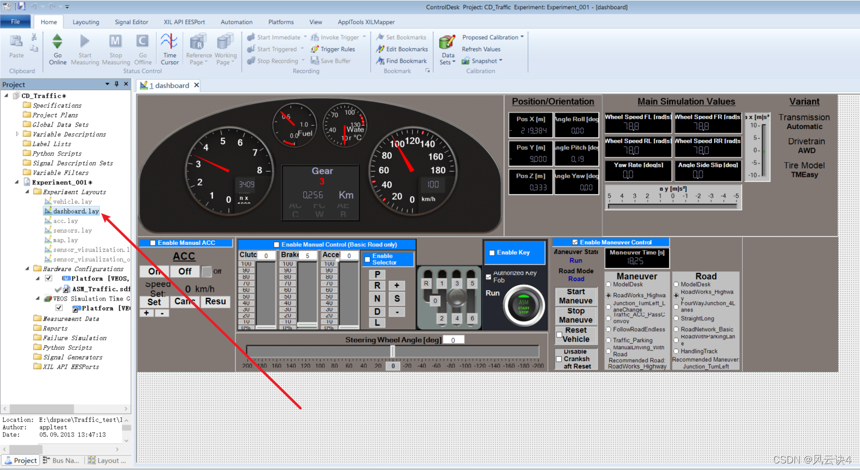Click the Trigger Rules icon
This screenshot has width=860, height=470.
[x=315, y=49]
